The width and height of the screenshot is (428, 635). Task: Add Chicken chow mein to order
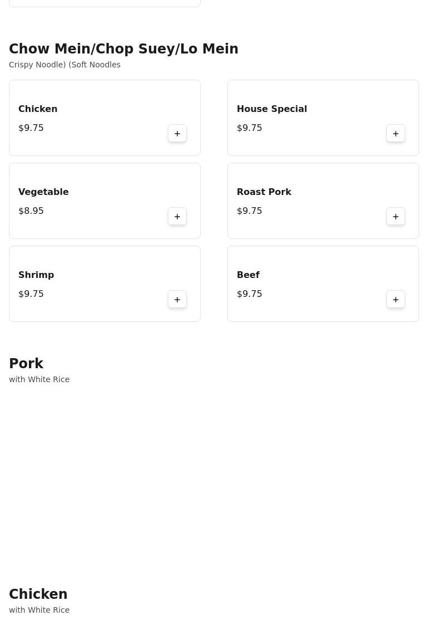[177, 134]
